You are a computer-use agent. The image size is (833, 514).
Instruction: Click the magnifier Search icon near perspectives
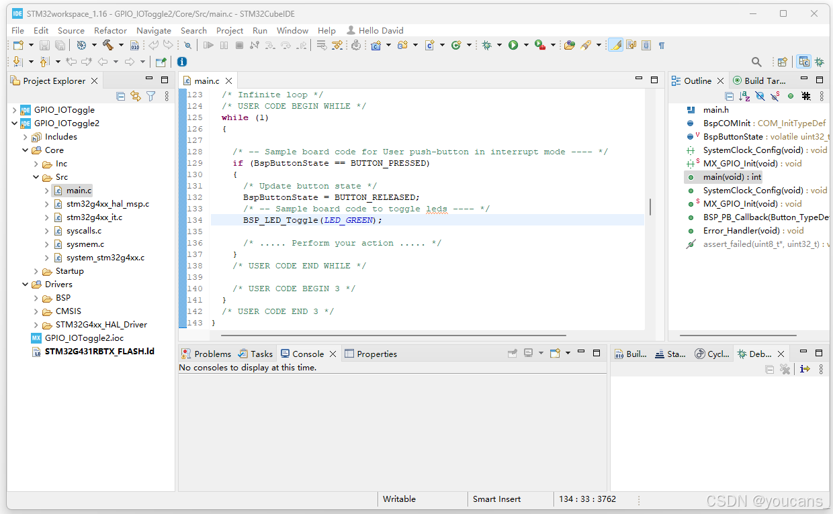click(x=756, y=62)
